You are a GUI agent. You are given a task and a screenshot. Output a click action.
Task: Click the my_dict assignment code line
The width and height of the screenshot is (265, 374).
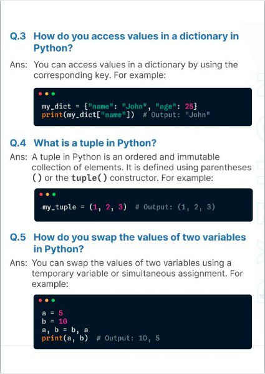120,106
